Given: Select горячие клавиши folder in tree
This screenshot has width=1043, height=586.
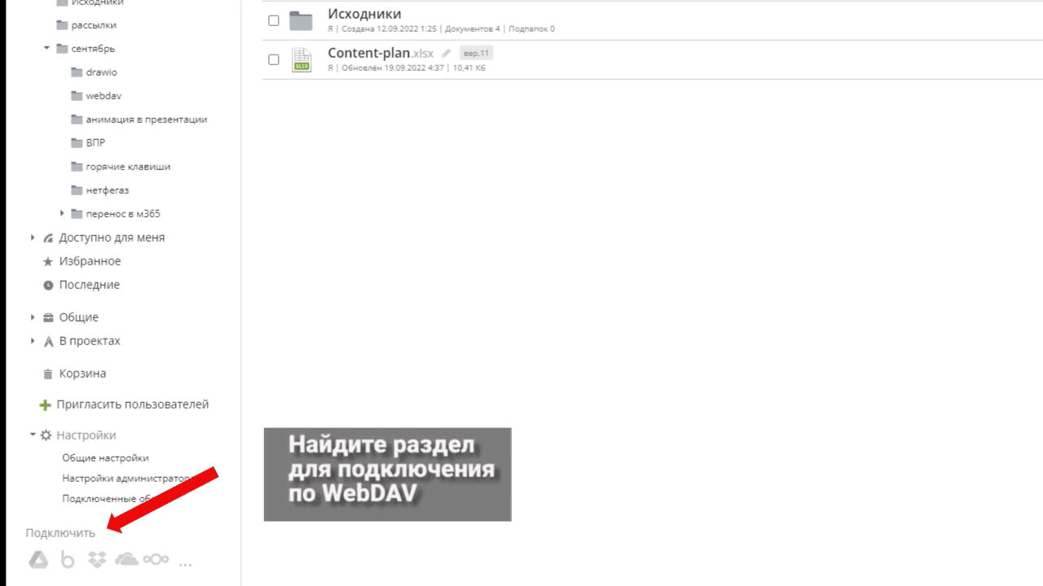Looking at the screenshot, I should (x=128, y=166).
